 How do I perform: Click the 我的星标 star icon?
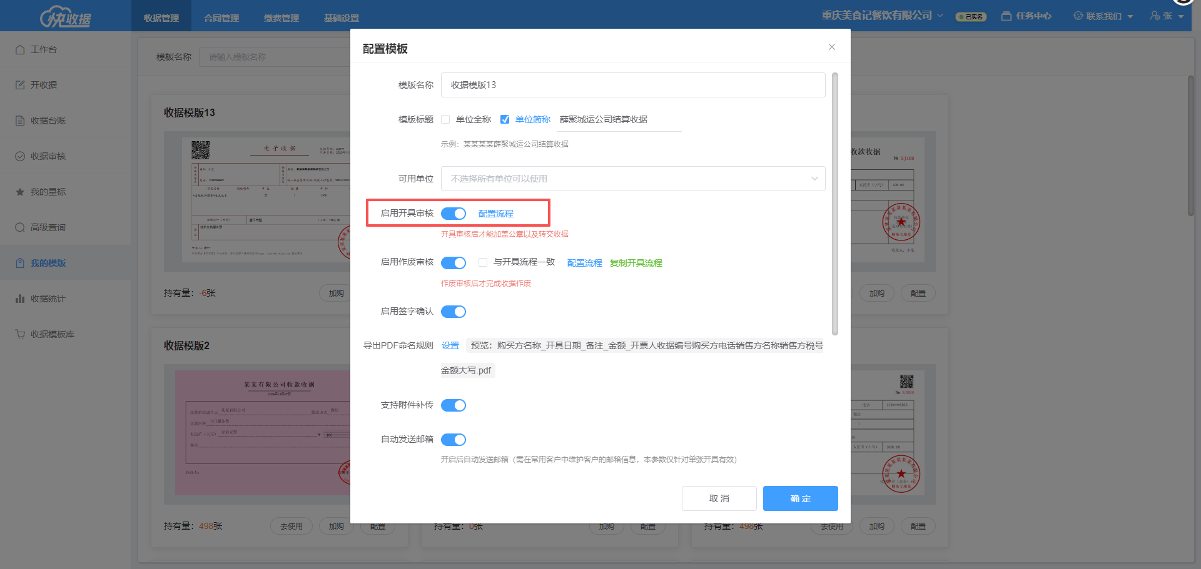pos(20,192)
